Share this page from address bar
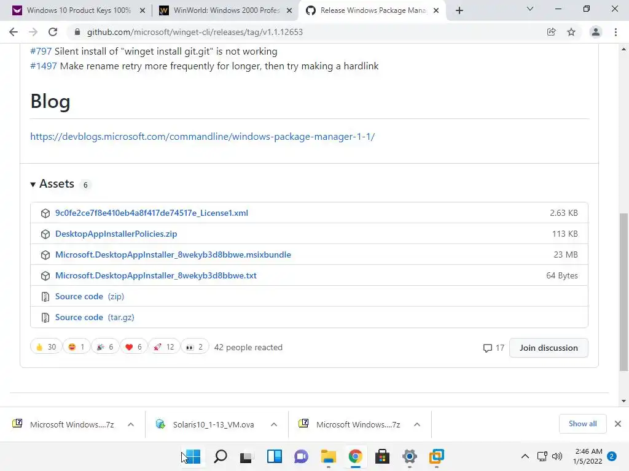This screenshot has height=471, width=629. coord(552,32)
